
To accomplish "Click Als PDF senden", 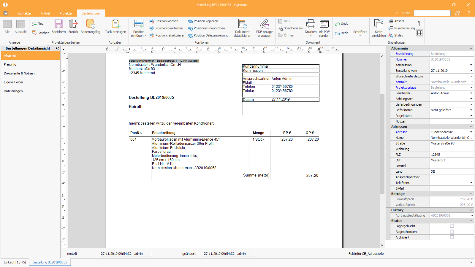I will pos(324,28).
